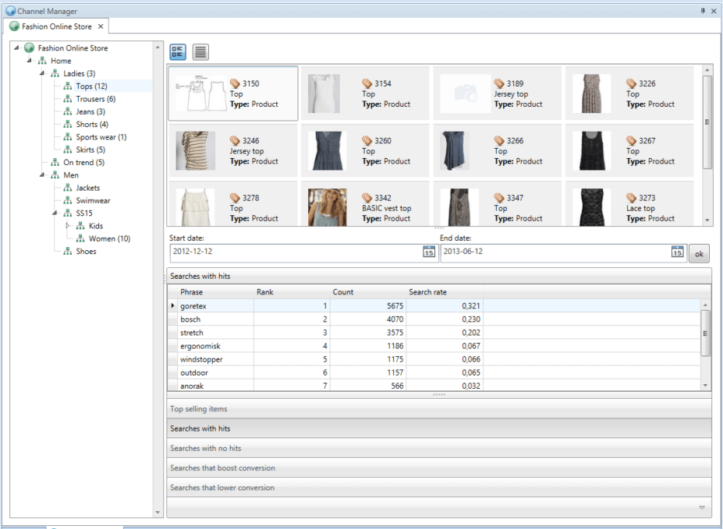
Task: Expand the Kids tree node
Action: [68, 226]
